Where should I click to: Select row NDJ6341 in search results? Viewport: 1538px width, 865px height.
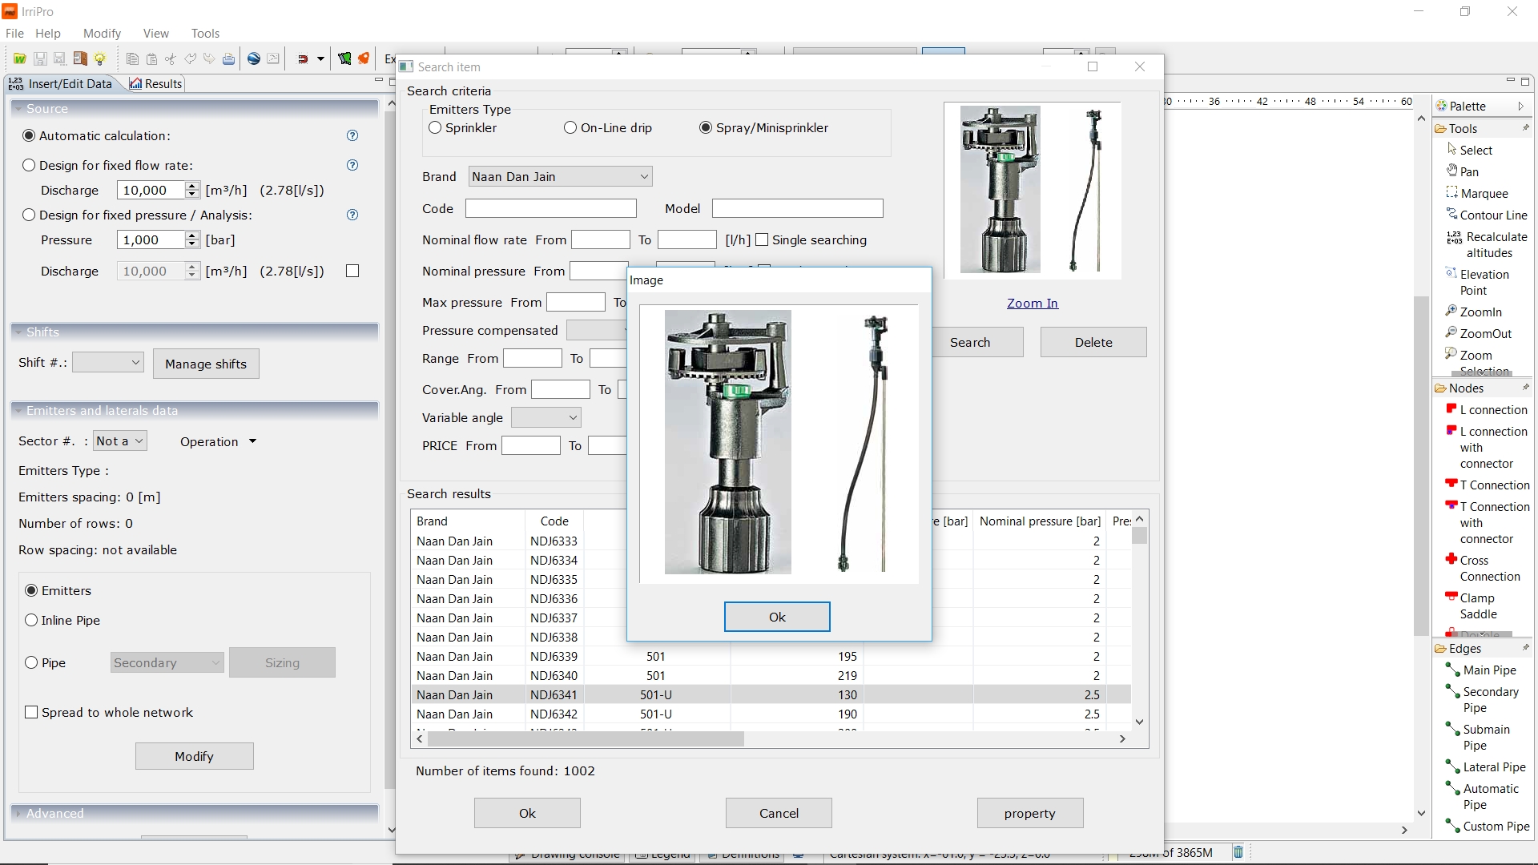[553, 694]
